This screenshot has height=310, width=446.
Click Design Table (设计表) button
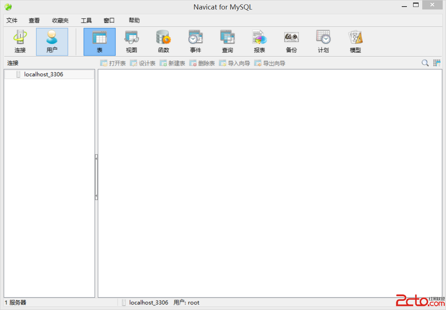pyautogui.click(x=143, y=63)
